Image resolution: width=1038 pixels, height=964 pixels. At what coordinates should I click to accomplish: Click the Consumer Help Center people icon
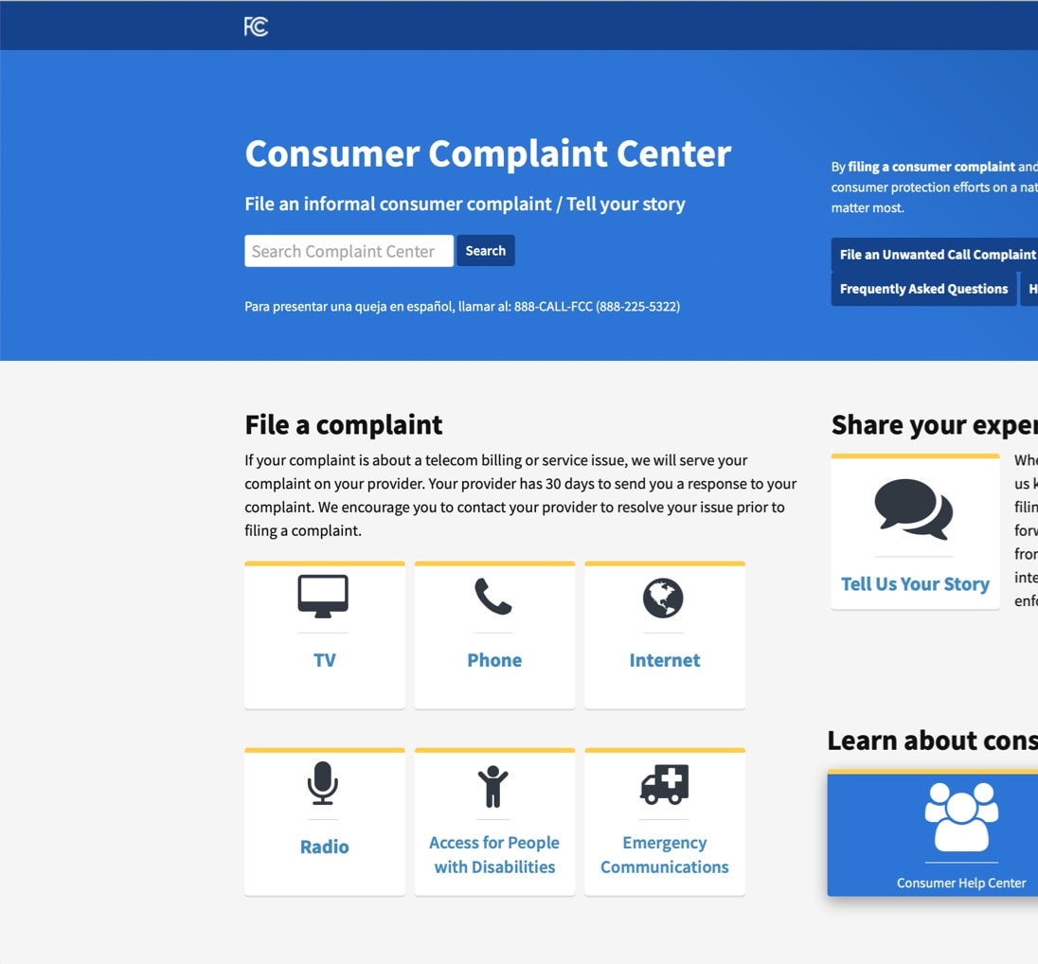pyautogui.click(x=961, y=817)
